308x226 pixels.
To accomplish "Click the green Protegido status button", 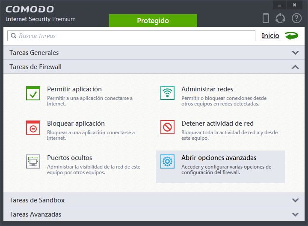I will pos(153,21).
